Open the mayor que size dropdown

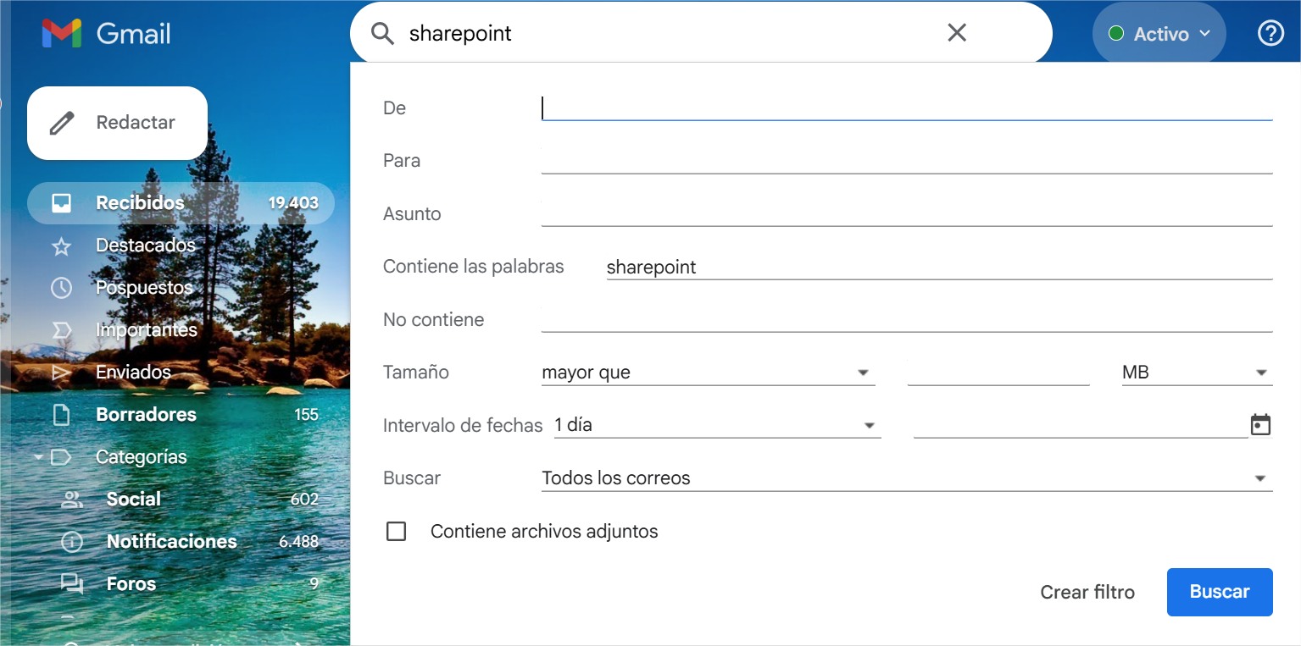coord(708,373)
